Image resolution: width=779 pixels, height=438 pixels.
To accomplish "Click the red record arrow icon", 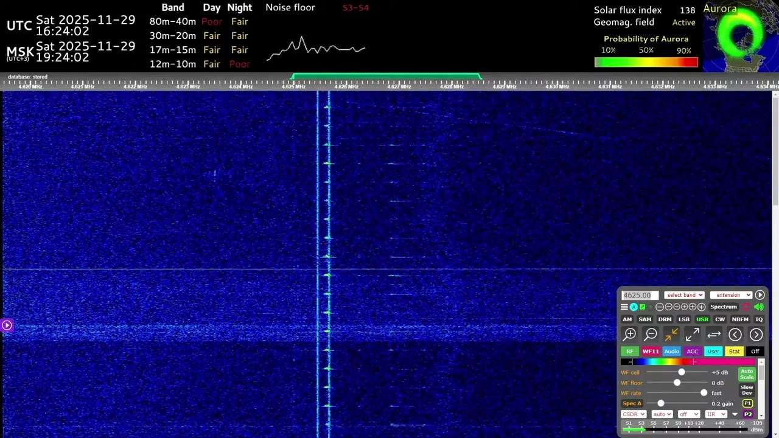I will point(746,307).
